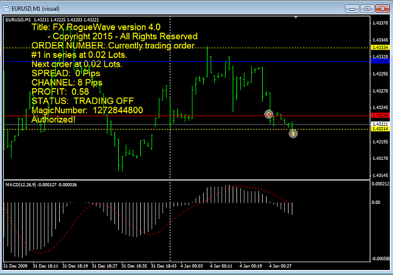Select the yellow 1.43334 price label
Viewport: 393px width, 275px height.
tap(380, 47)
